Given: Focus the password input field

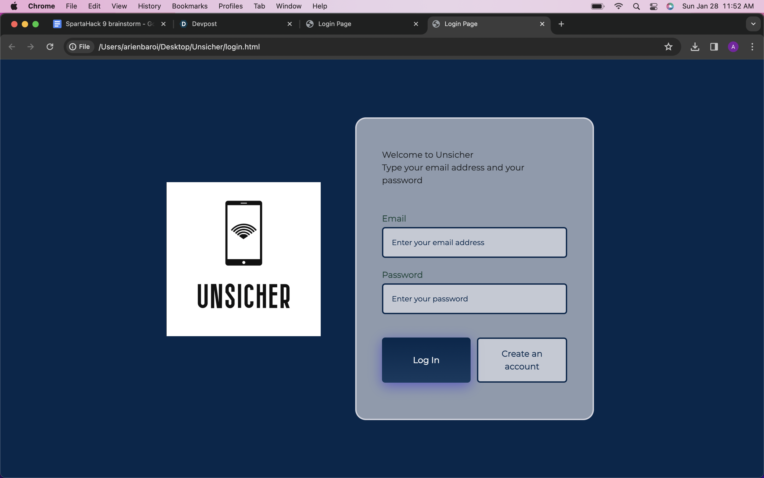Looking at the screenshot, I should [x=474, y=299].
